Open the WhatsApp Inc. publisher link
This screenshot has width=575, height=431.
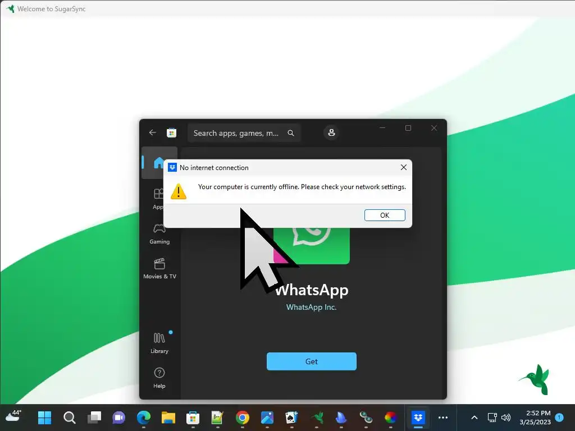click(311, 307)
